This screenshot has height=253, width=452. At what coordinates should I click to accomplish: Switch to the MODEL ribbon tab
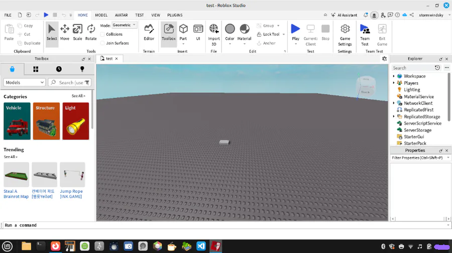[101, 15]
